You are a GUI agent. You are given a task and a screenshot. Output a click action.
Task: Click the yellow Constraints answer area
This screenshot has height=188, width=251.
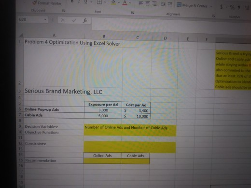pos(130,147)
